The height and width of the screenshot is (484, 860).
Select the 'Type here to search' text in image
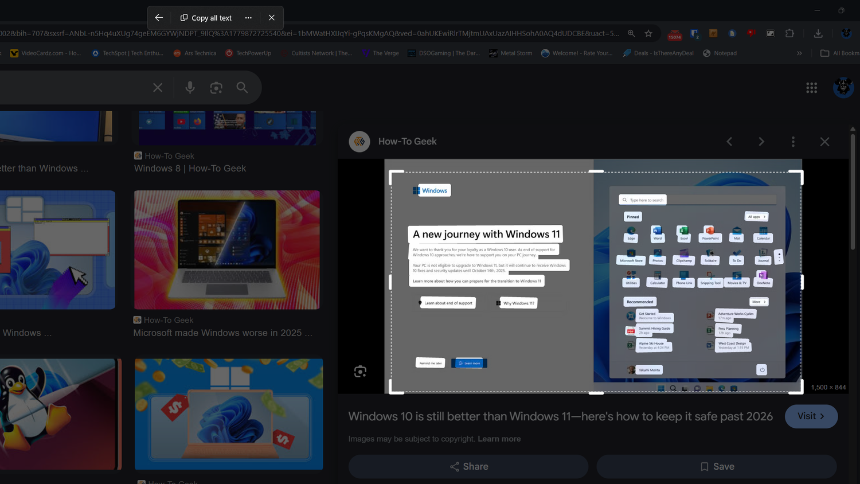(x=647, y=200)
